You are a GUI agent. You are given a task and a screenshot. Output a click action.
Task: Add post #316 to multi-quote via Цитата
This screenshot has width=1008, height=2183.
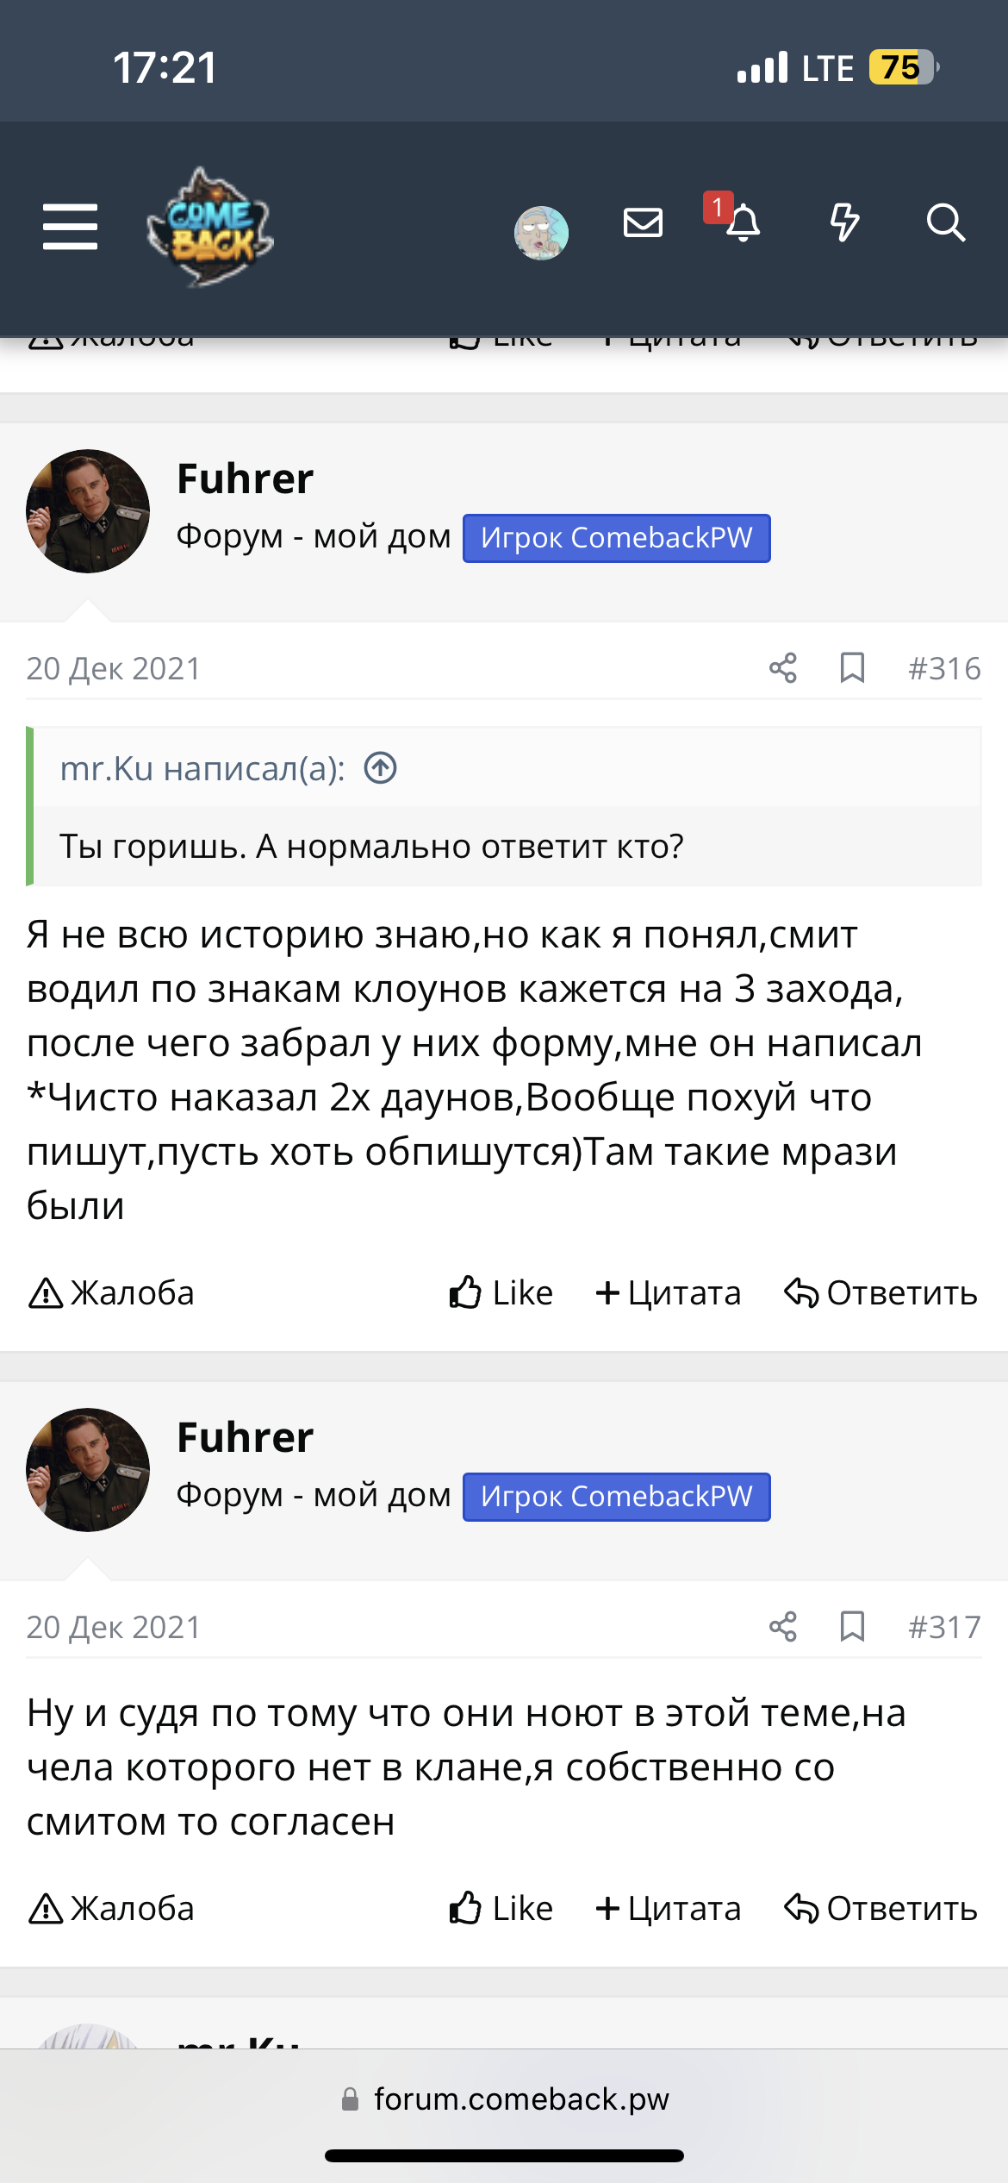click(669, 1293)
